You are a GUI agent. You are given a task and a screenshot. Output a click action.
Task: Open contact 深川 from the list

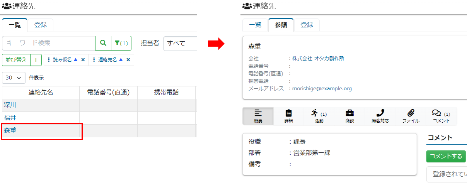pyautogui.click(x=10, y=105)
